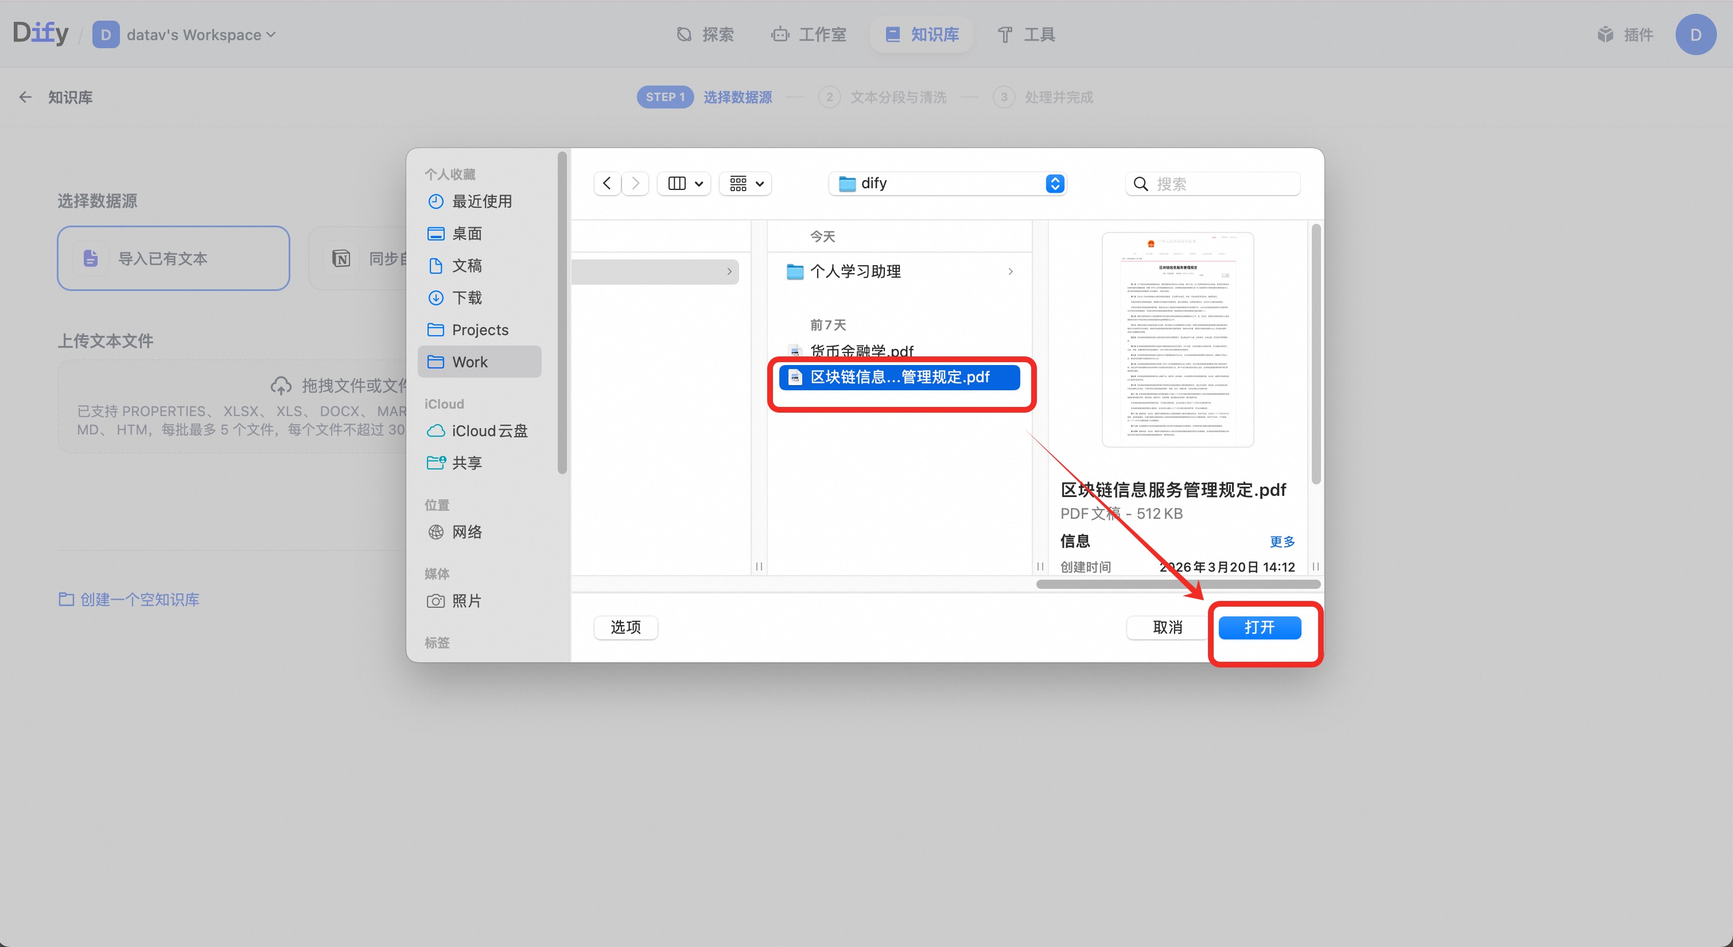Screen dimensions: 1733x947
Task: Open the grouping options dropdown
Action: tap(745, 183)
